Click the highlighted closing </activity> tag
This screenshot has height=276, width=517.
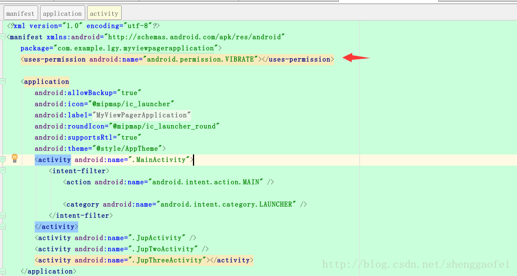click(x=56, y=227)
